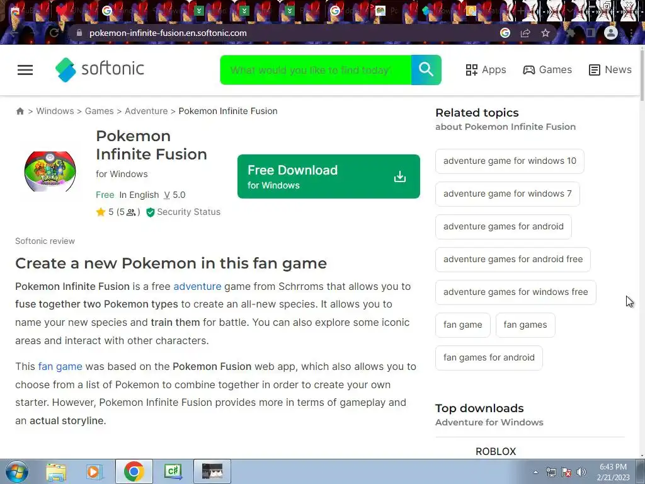Viewport: 645px width, 484px height.
Task: Click the user votes people icon
Action: [131, 212]
